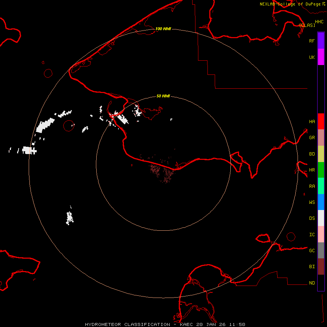Click the dry snow echo southwest of radar
Screen dimensions: 327x327
pyautogui.click(x=70, y=218)
